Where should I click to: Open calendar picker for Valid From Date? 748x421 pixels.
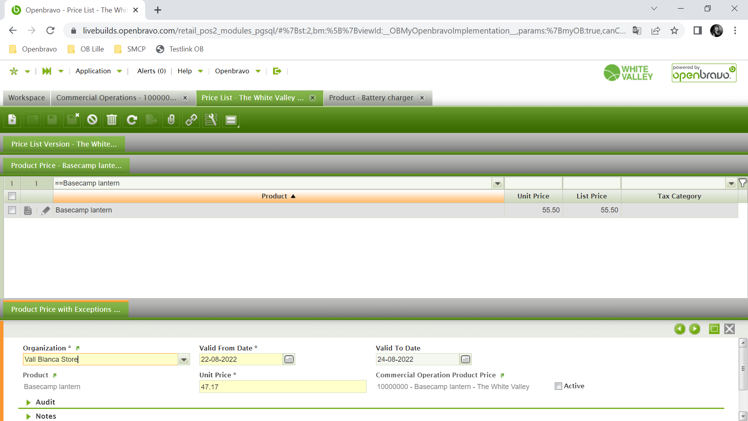(x=289, y=359)
